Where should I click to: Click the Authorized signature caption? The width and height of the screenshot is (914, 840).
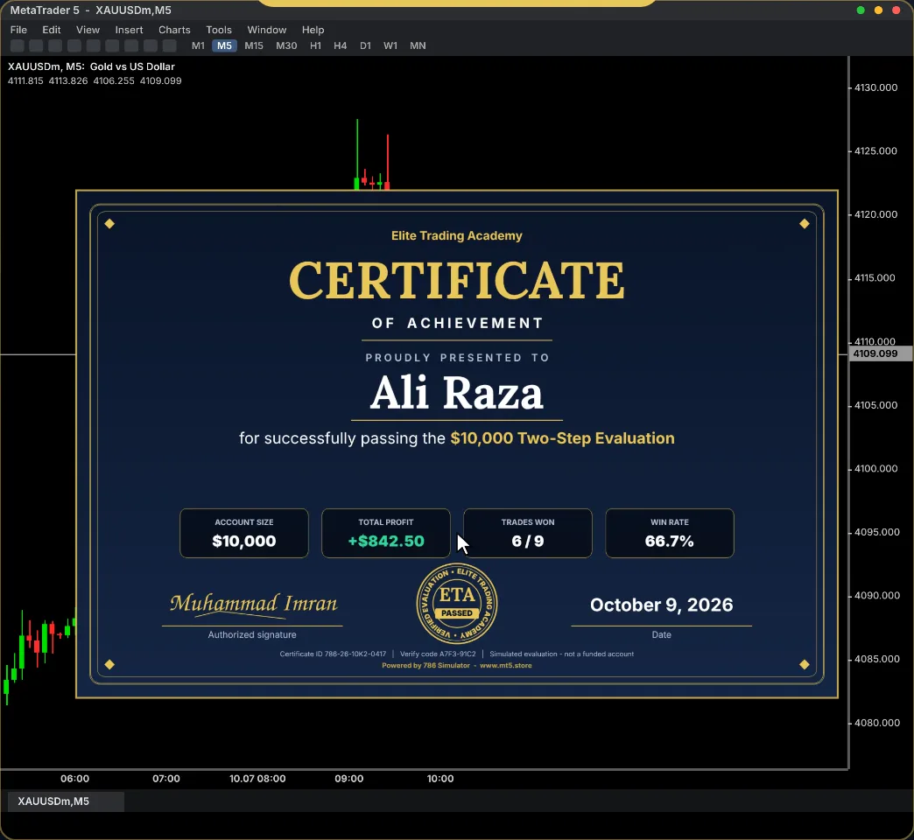pos(252,635)
